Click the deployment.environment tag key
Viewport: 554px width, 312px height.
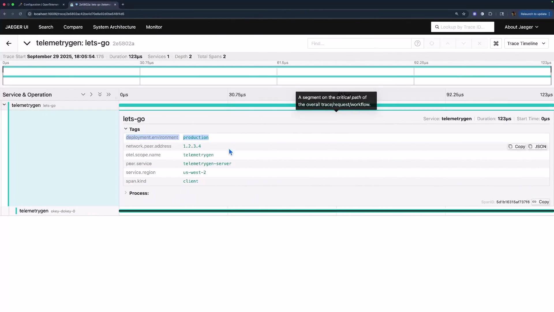(x=152, y=138)
